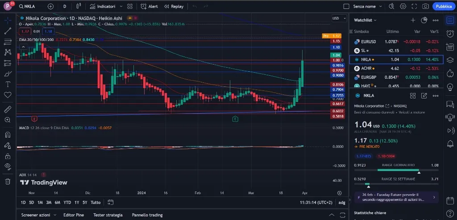Open the candlestick chart type selector
The width and height of the screenshot is (457, 220).
point(79,6)
